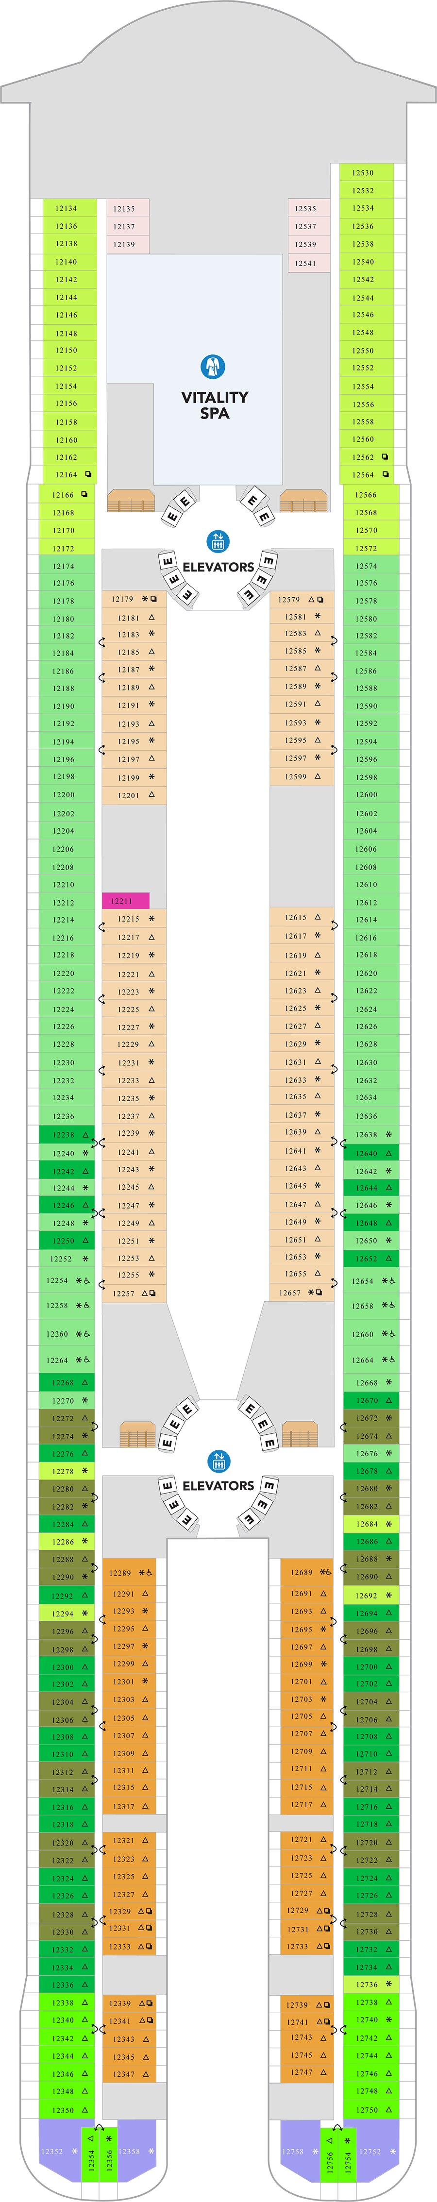Select the pink cabin 12211
Screen dimensions: 437x2202
(126, 900)
